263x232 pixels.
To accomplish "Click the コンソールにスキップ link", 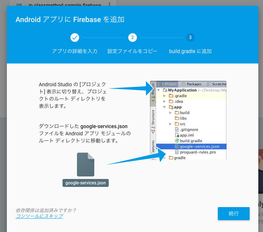I will [x=39, y=216].
